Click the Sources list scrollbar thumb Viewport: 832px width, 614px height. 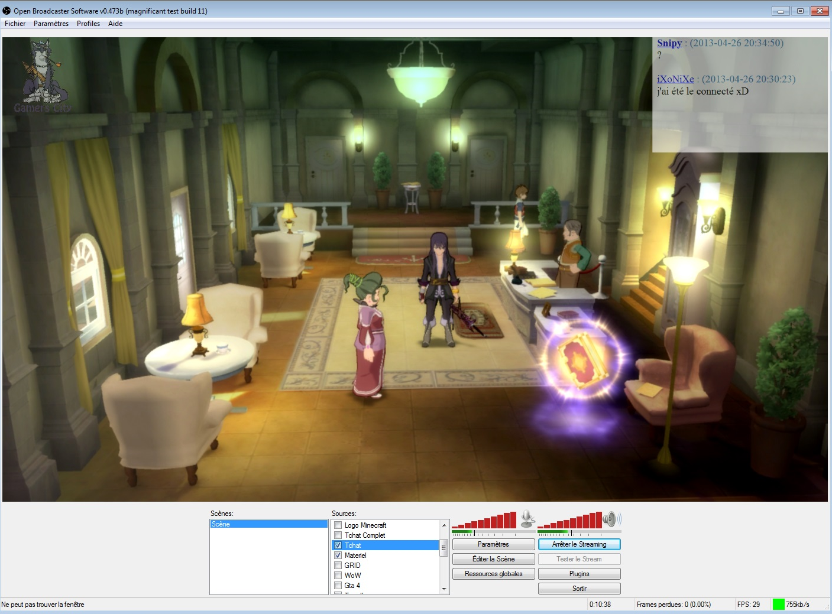click(x=444, y=548)
